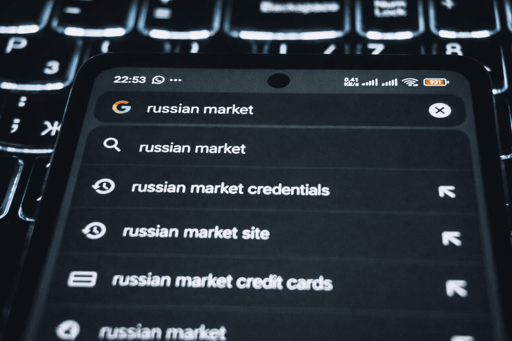Tap the battery indicator in status bar

click(x=436, y=82)
